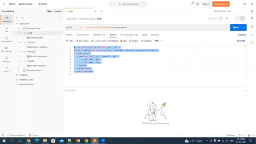Click the Import button
Image resolution: width=256 pixels, height=144 pixels.
58,11
